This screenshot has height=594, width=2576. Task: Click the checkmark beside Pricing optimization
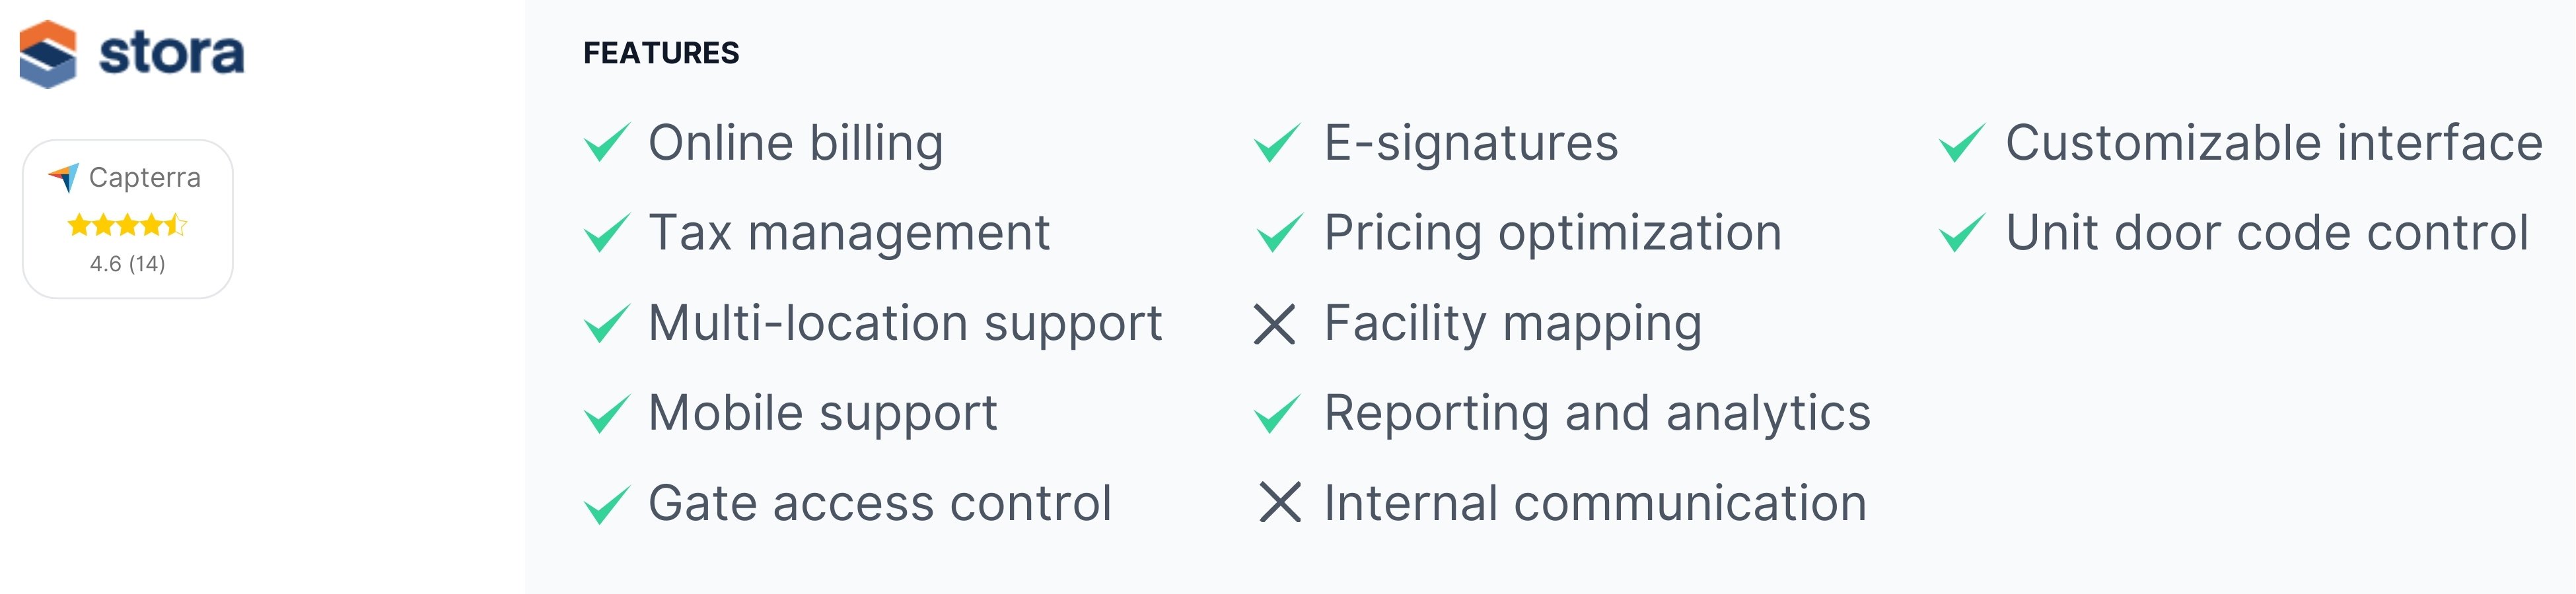tap(1280, 233)
